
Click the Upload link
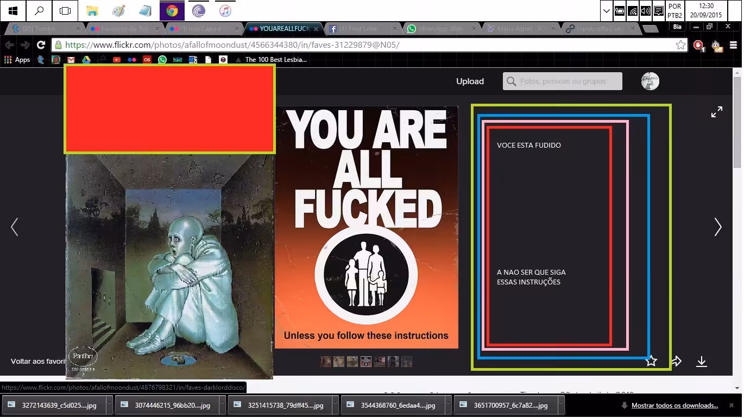[x=470, y=81]
